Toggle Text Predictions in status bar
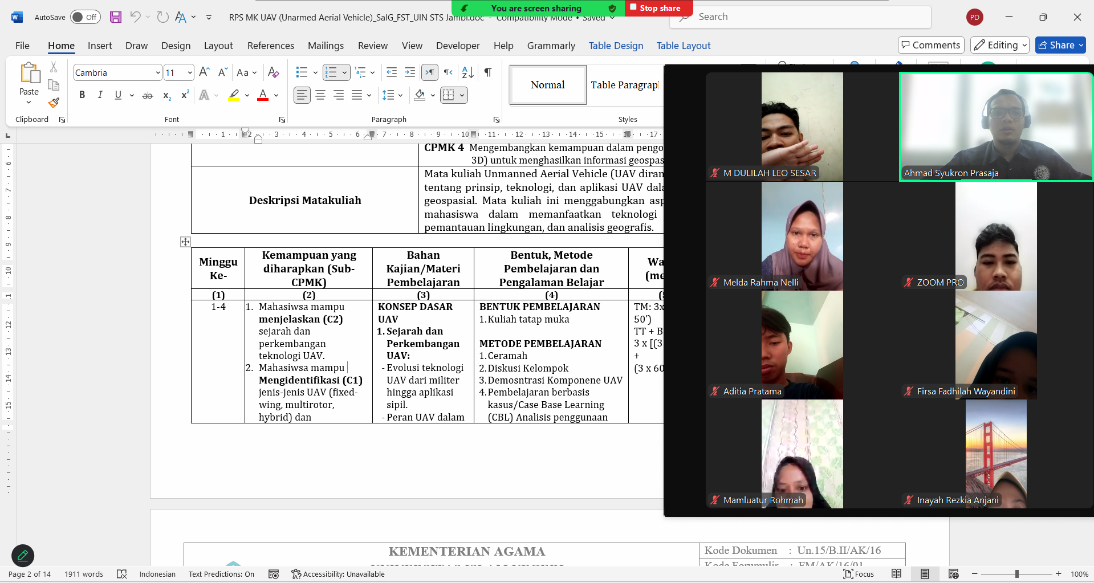 [x=221, y=574]
